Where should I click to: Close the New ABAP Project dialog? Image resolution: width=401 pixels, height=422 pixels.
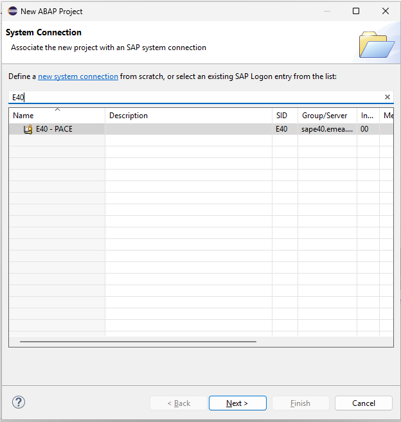tap(386, 11)
